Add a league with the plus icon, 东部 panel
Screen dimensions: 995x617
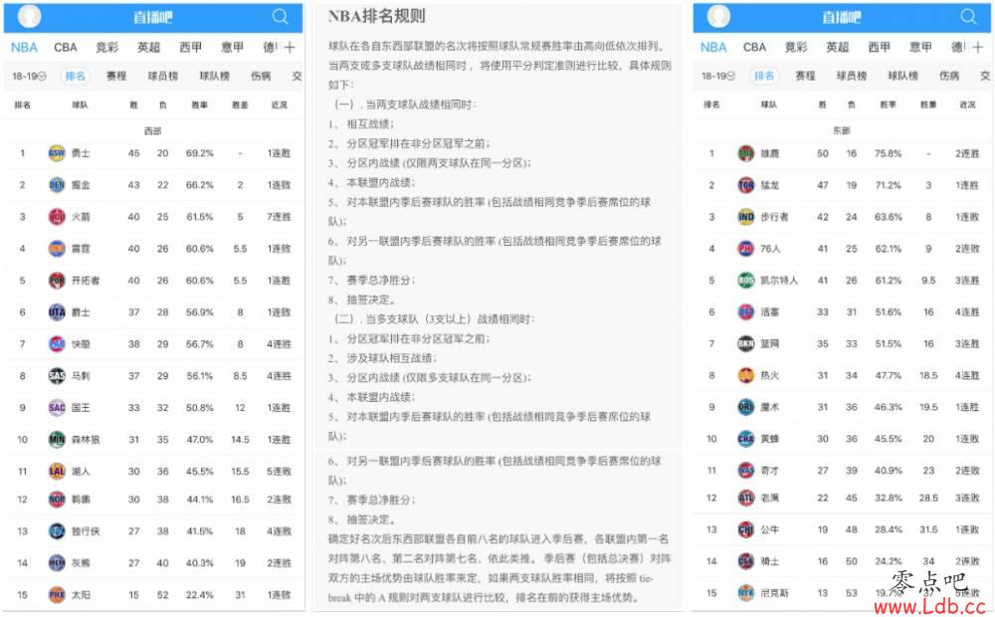(978, 47)
